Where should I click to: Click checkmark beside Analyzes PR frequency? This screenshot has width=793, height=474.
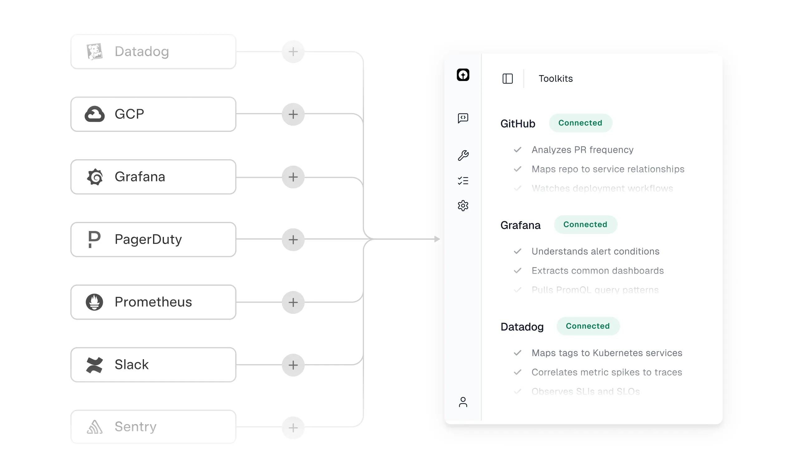[x=517, y=150]
